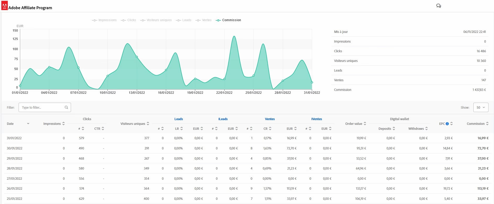494x204 pixels.
Task: Click the 31/01/2022 date row cell
Action: 14,138
